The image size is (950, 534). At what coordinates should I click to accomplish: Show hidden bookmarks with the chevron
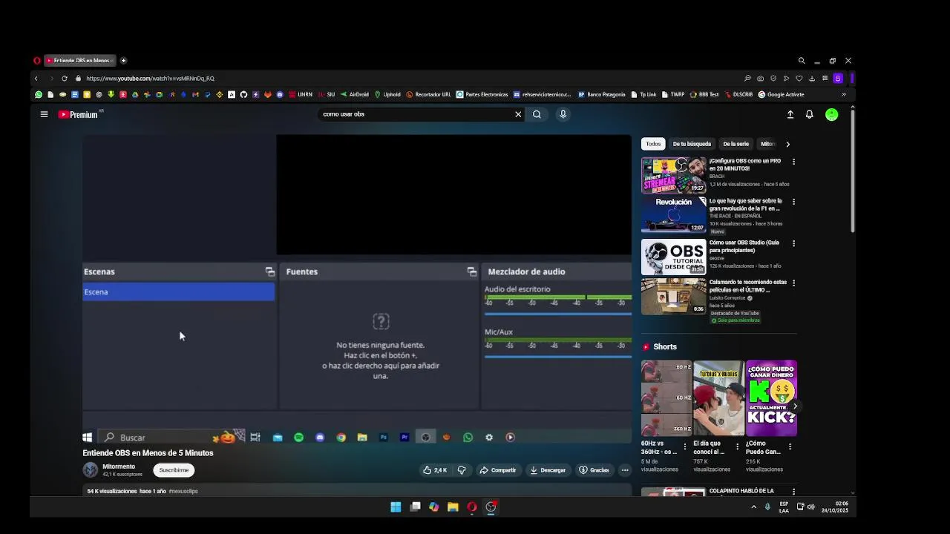point(844,95)
